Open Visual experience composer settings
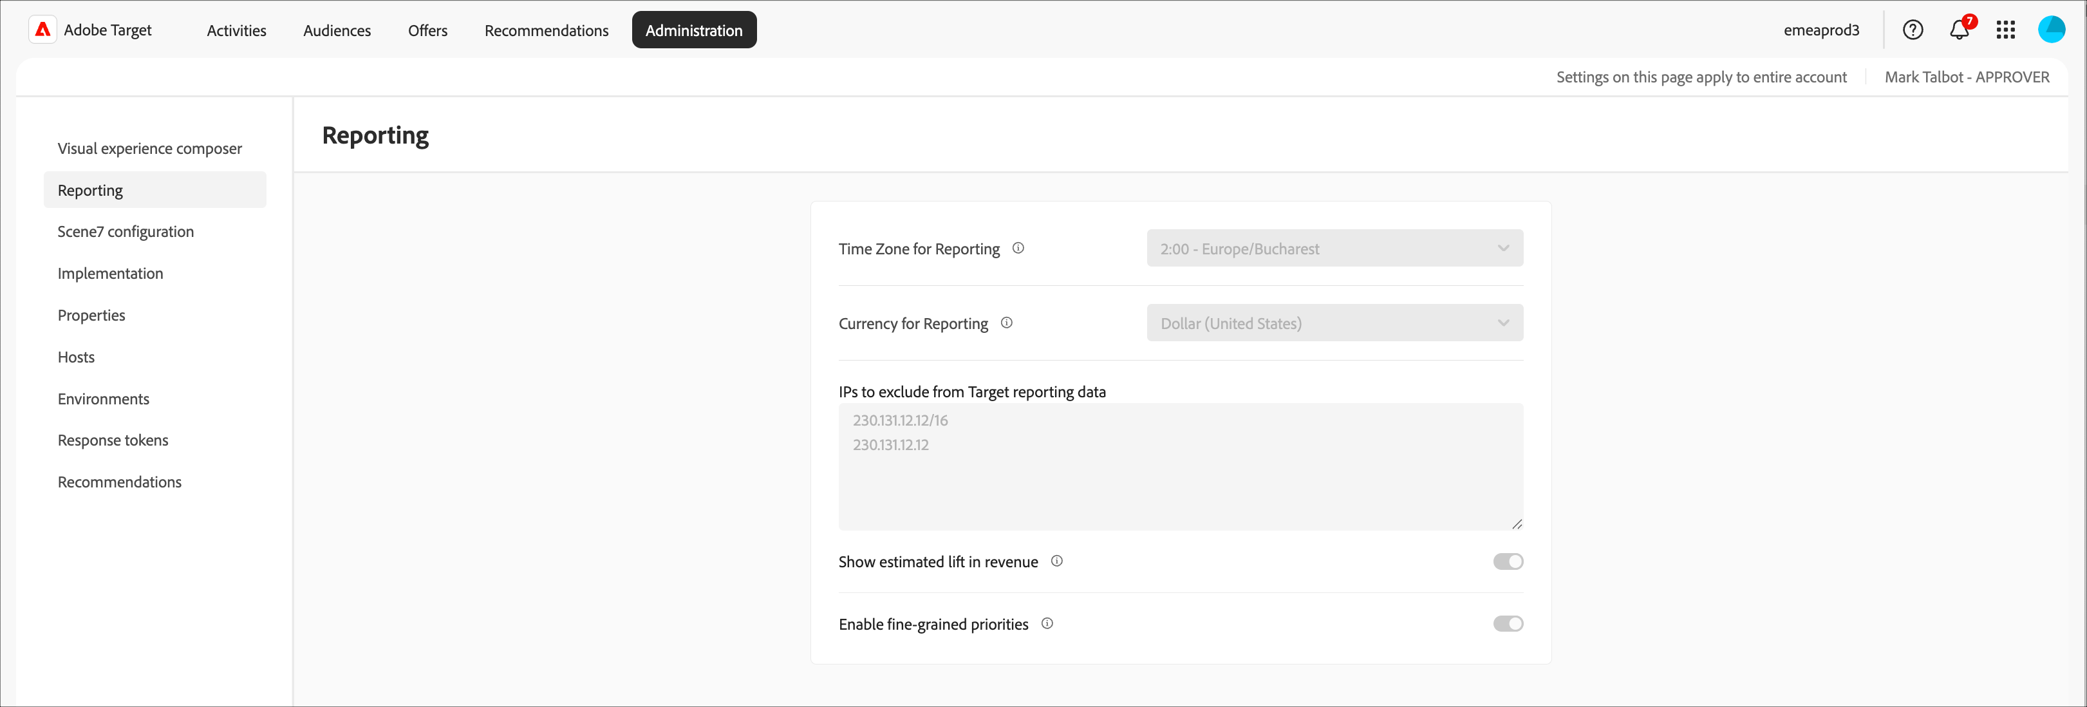 [149, 148]
